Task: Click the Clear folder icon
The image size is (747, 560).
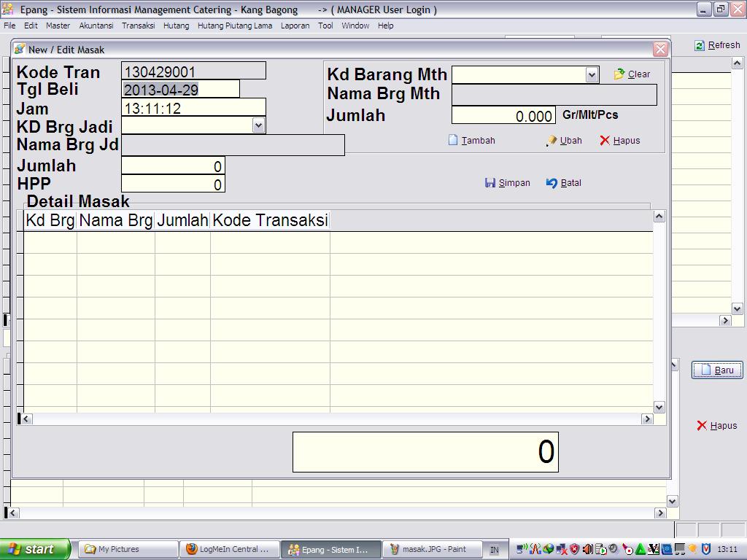Action: tap(619, 74)
